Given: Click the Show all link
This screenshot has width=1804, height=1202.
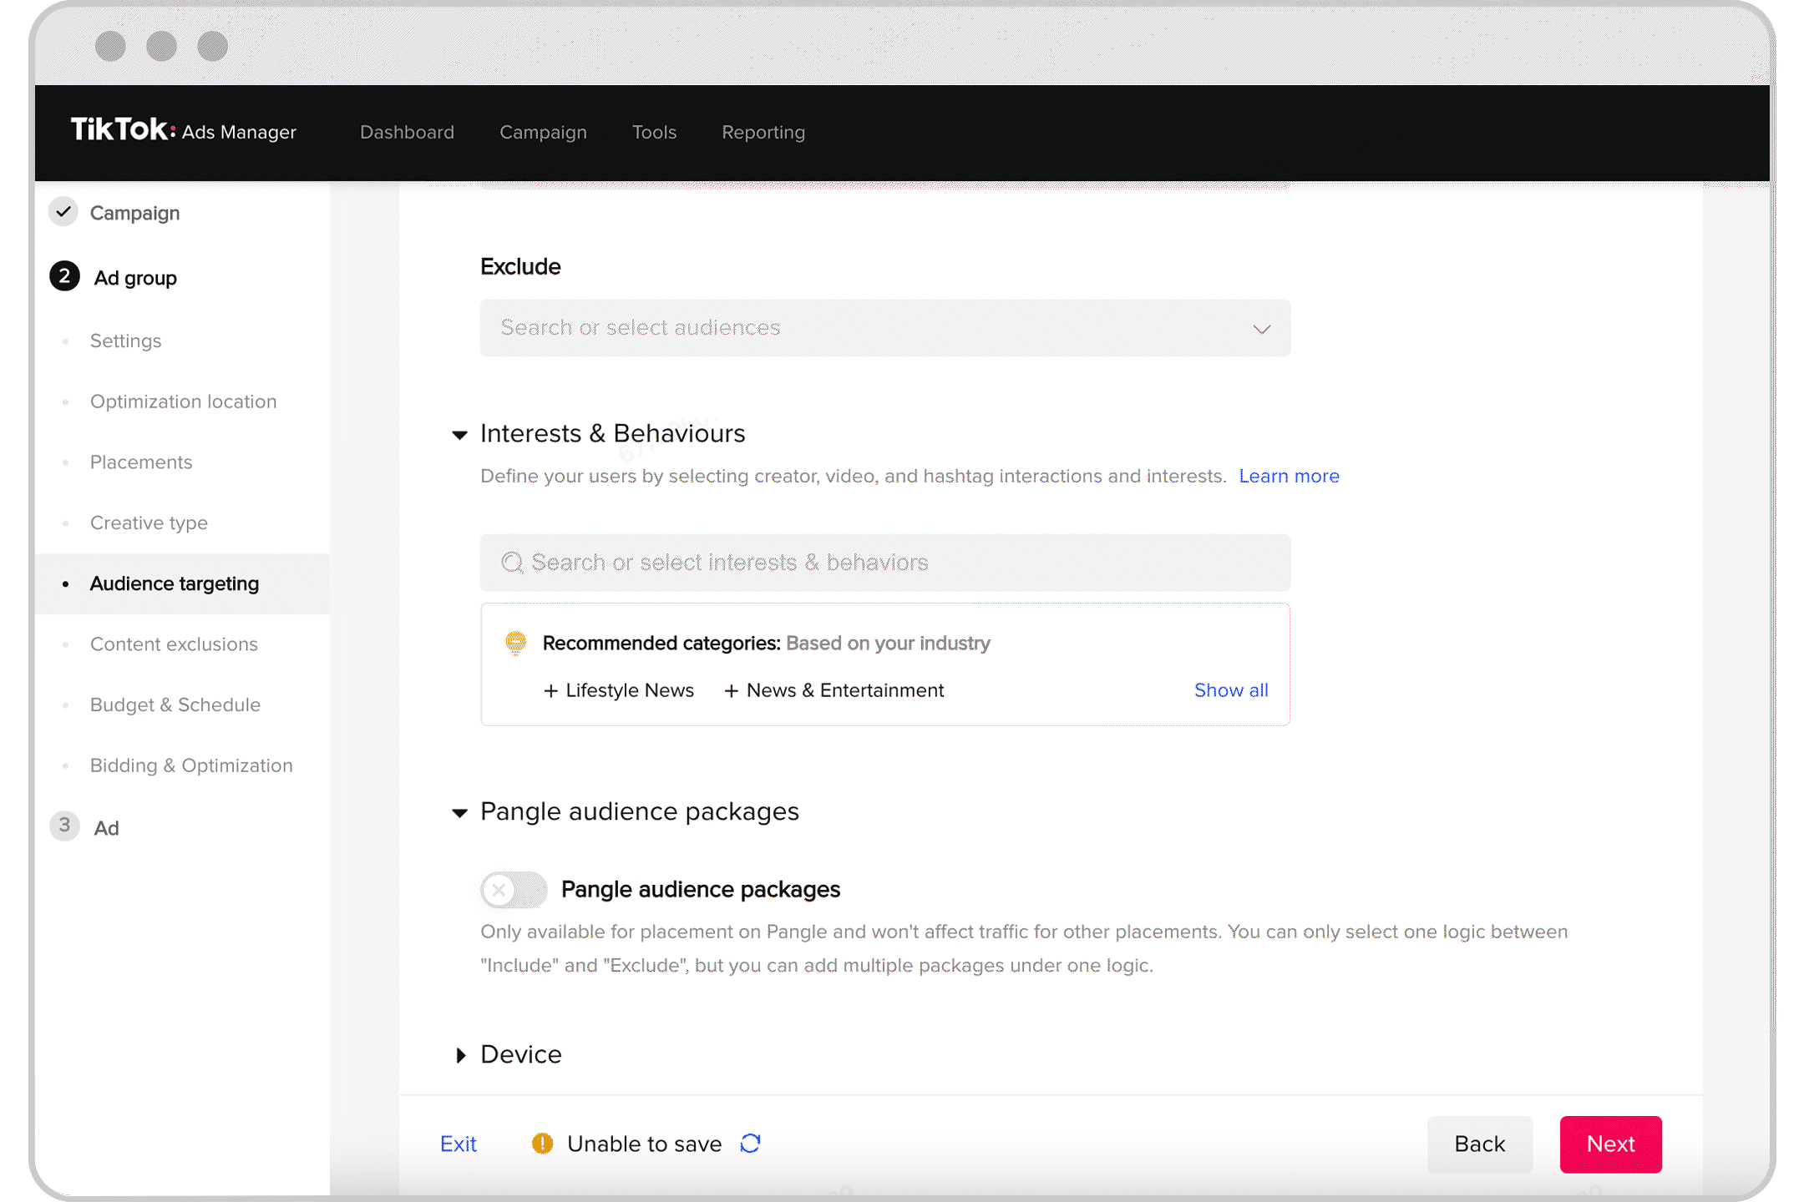Looking at the screenshot, I should pyautogui.click(x=1229, y=689).
